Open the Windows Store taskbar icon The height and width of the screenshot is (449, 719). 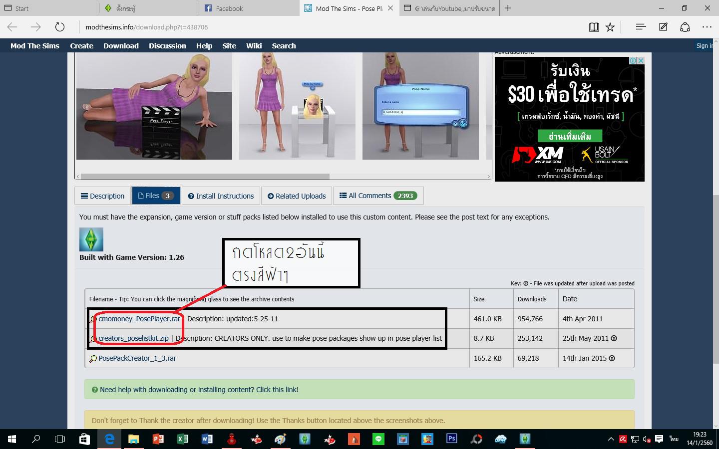84,439
